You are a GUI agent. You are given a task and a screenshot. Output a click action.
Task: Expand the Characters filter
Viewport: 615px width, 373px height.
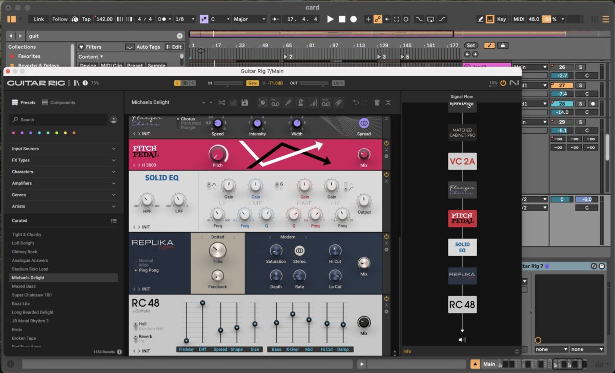click(65, 172)
